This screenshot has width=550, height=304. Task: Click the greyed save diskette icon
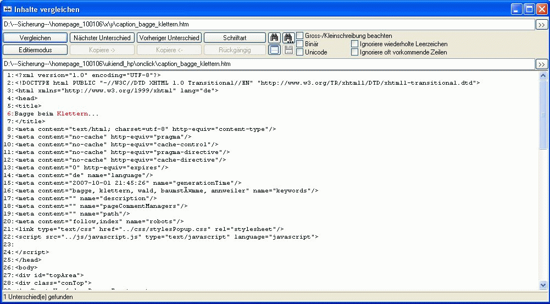(288, 50)
